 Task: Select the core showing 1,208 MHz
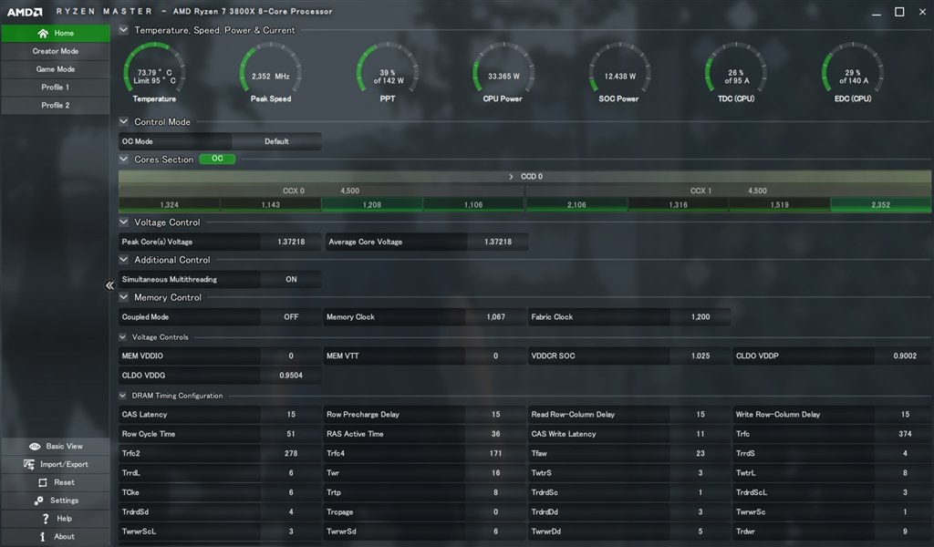coord(372,205)
